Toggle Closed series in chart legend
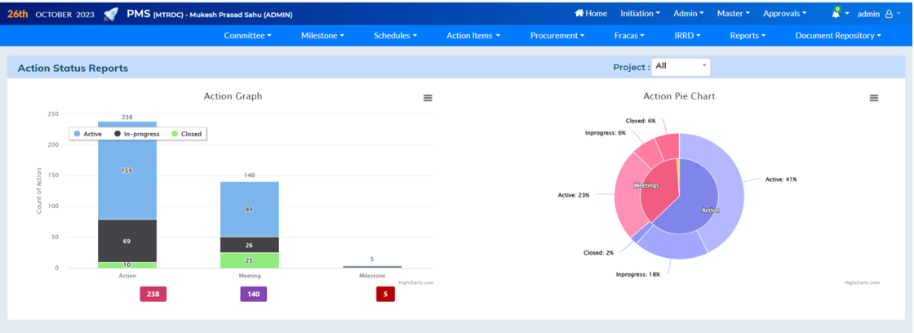The image size is (914, 333). 186,134
